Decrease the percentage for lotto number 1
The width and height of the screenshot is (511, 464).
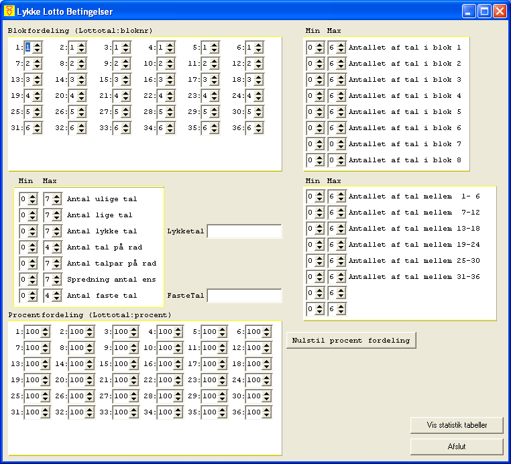tap(45, 335)
